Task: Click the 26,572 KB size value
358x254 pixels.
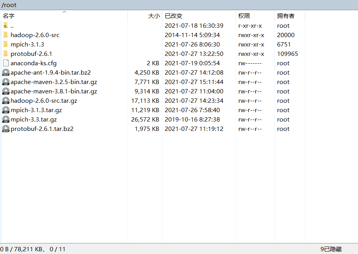Action: [x=145, y=119]
